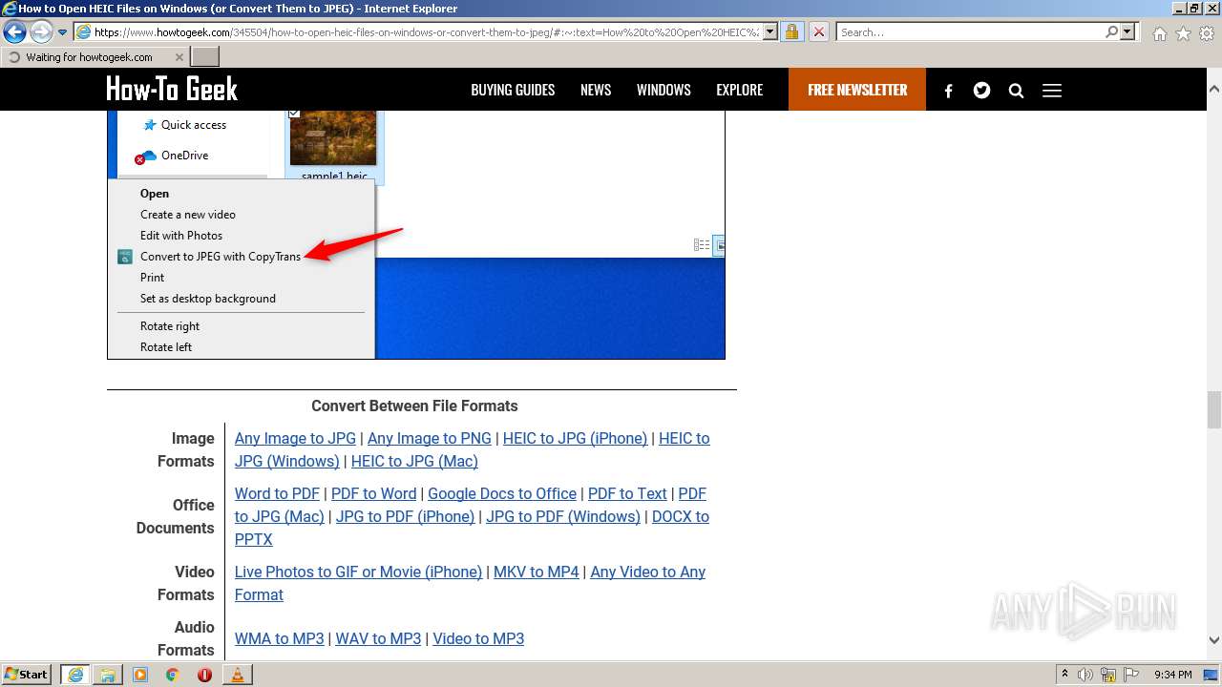Click into the browser Search field

pyautogui.click(x=969, y=32)
